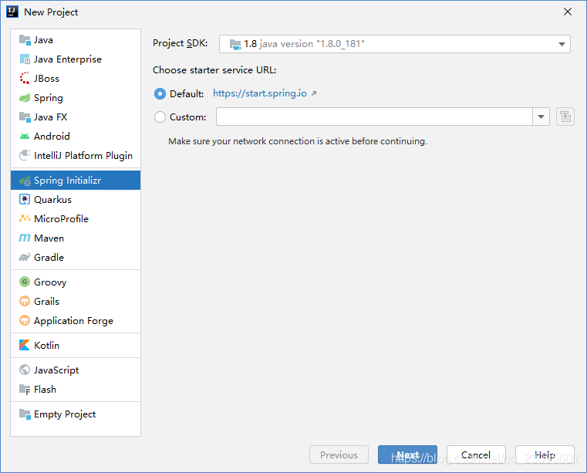The image size is (587, 473).
Task: Select "IntelliJ Platform Plugin" label
Action: pyautogui.click(x=83, y=156)
